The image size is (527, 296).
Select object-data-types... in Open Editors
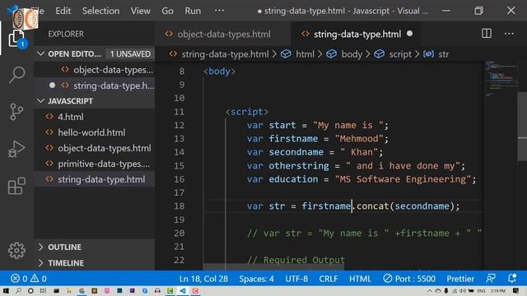94,69
